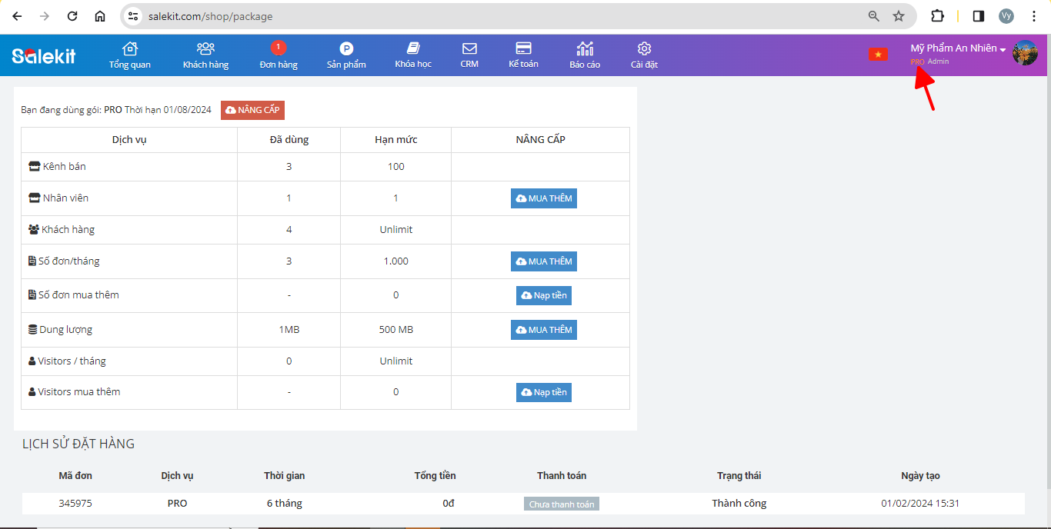Expand the Mỹ Phẩm An Nhiên dropdown
1051x529 pixels.
click(x=958, y=48)
